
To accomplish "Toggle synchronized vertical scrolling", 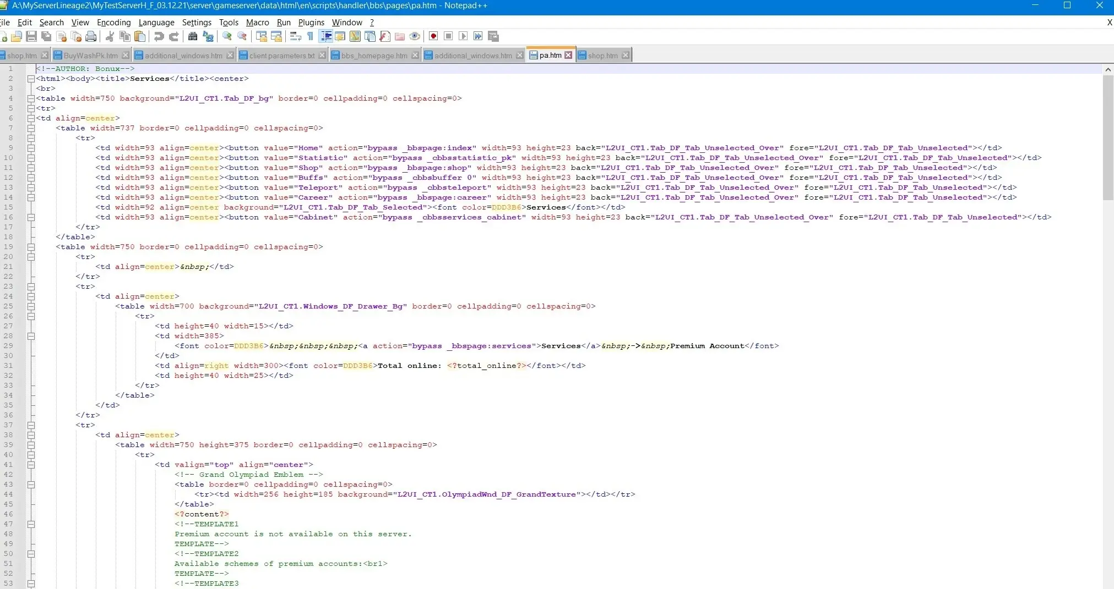I will pos(262,36).
